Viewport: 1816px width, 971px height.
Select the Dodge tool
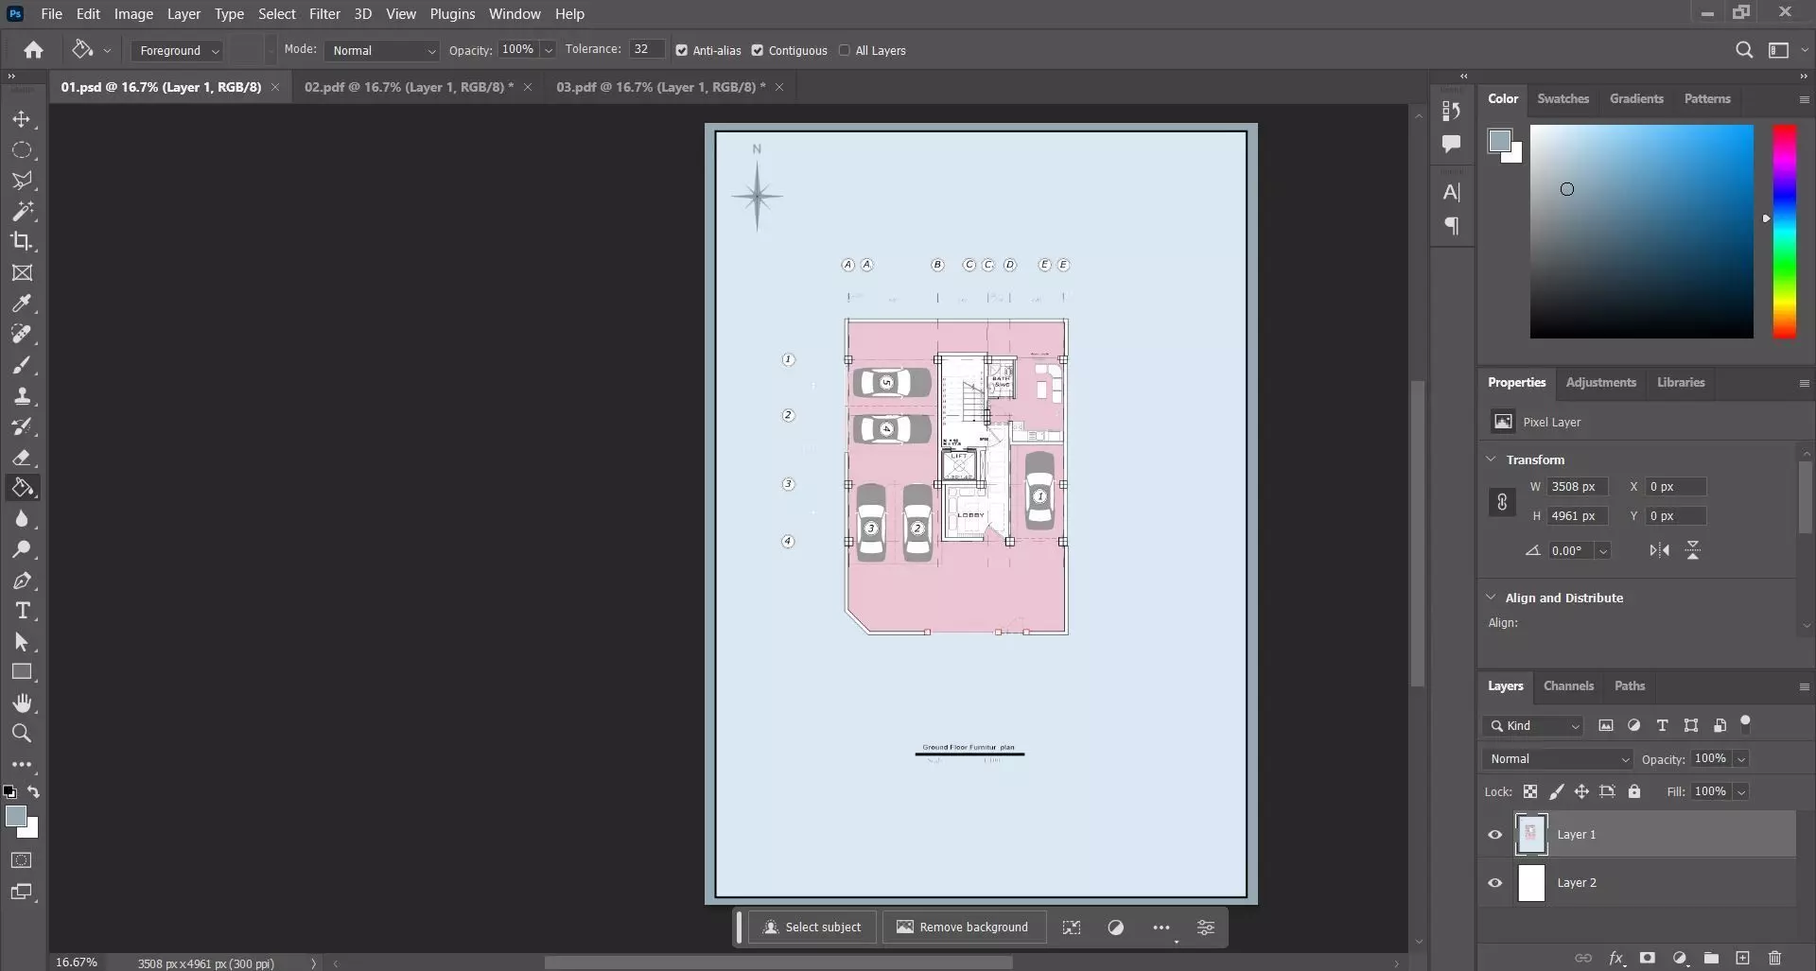22,549
